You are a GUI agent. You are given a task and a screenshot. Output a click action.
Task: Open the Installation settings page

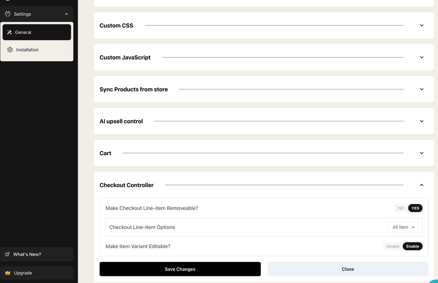coord(28,49)
